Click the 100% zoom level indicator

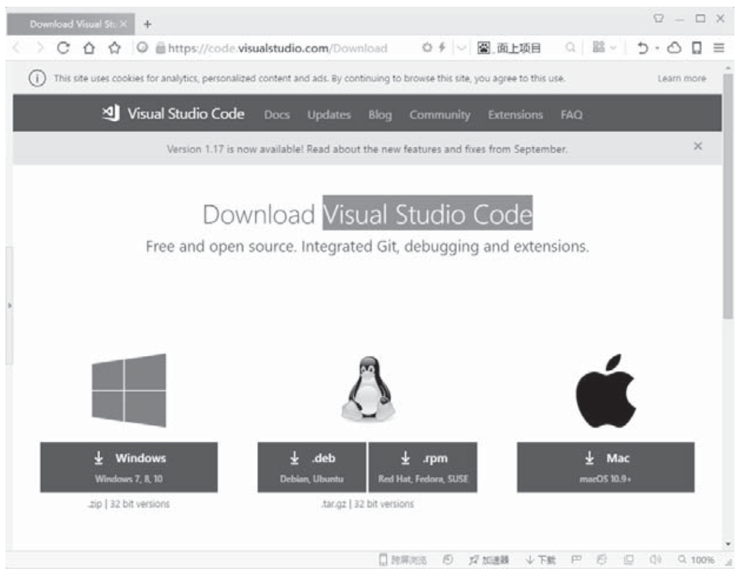point(697,560)
